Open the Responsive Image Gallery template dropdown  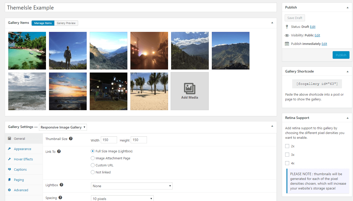[x=63, y=127]
